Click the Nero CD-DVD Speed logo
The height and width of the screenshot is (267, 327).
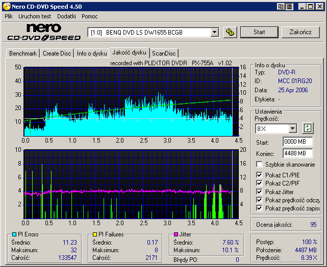(44, 32)
